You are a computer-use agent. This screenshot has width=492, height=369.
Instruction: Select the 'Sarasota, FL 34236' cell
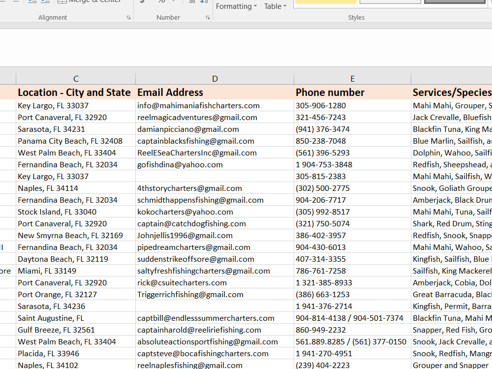point(76,306)
